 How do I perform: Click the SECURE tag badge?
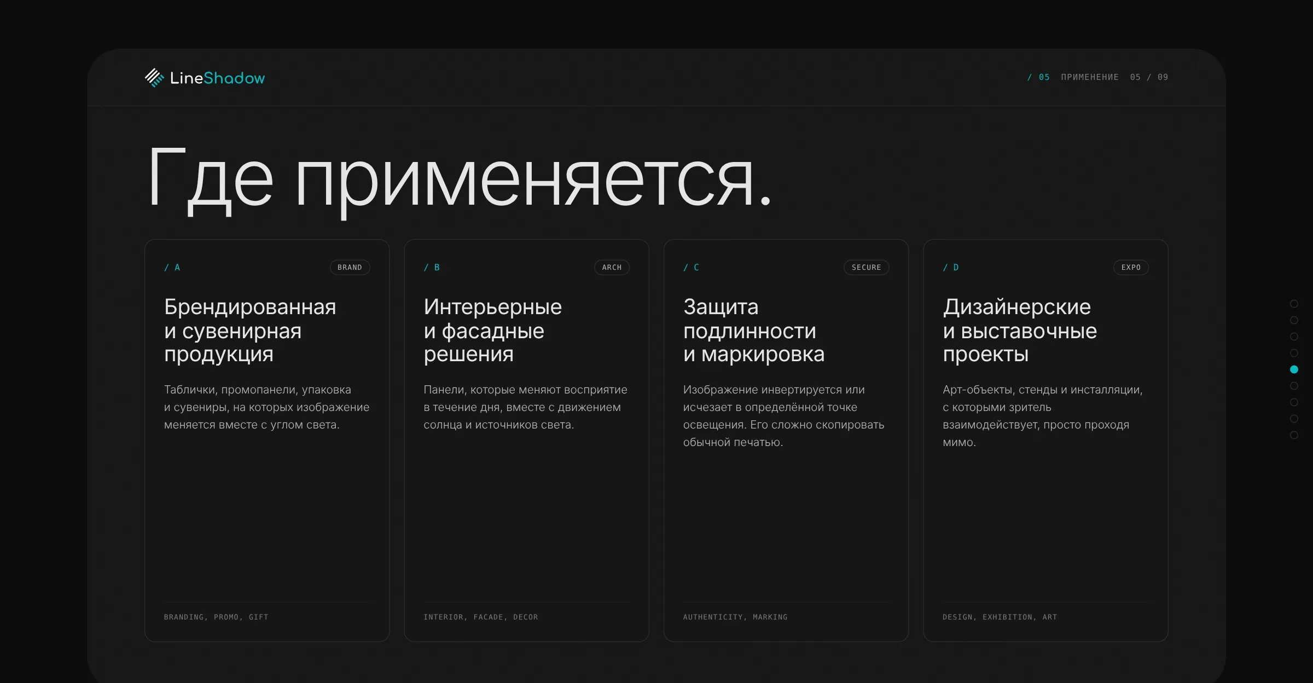[x=866, y=267]
